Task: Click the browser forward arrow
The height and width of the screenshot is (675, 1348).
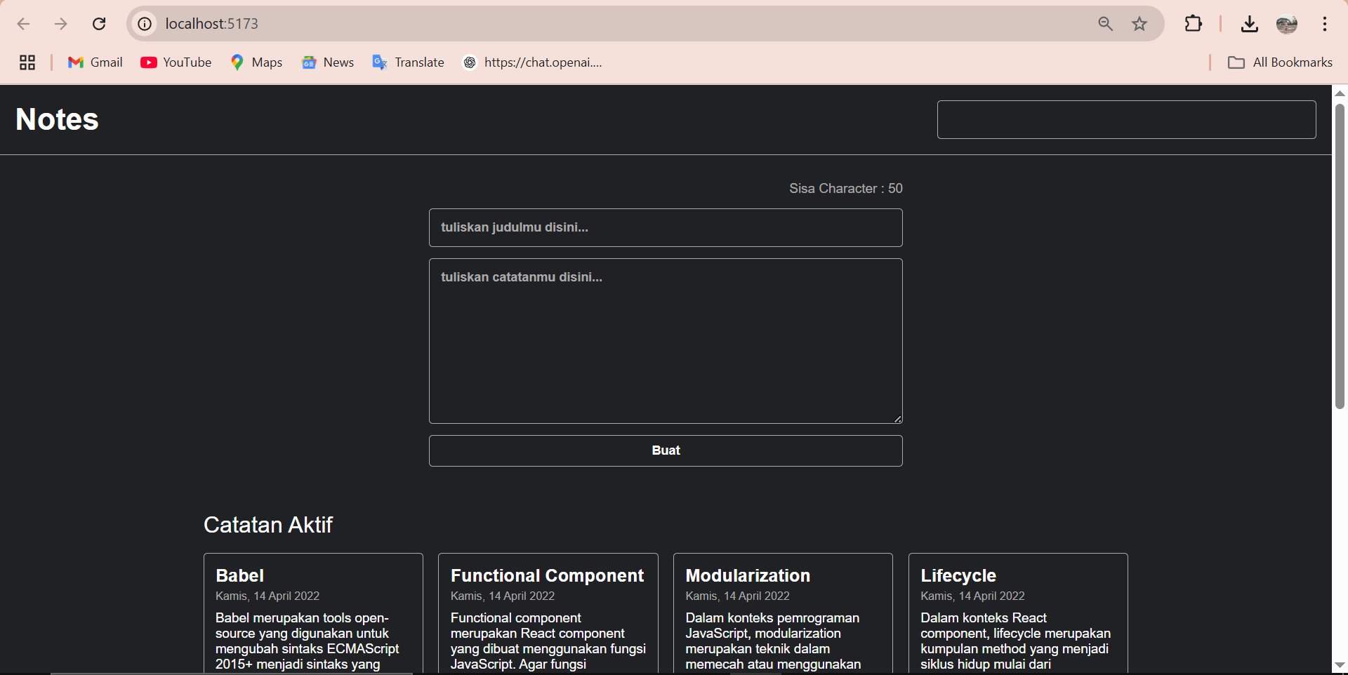Action: coord(61,24)
